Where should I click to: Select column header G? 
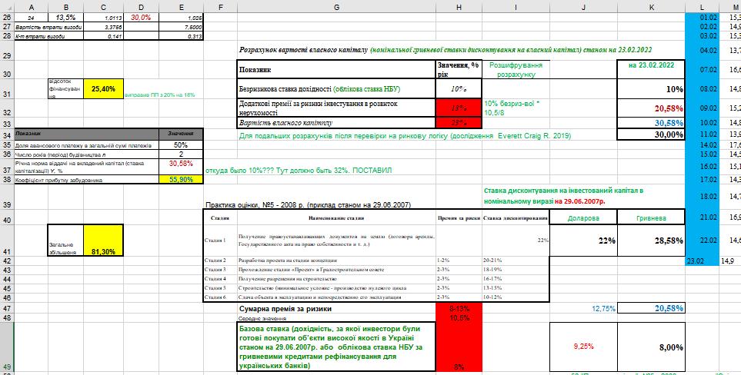point(337,6)
